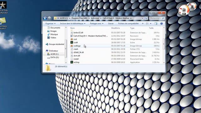Click the Graver toolbar button
The width and height of the screenshot is (201, 113).
point(111,24)
